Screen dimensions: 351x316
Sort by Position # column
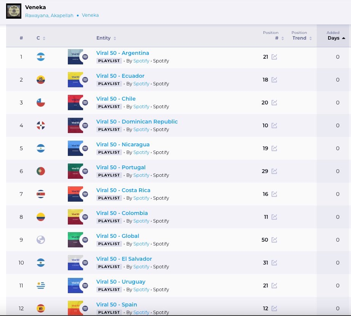[273, 35]
